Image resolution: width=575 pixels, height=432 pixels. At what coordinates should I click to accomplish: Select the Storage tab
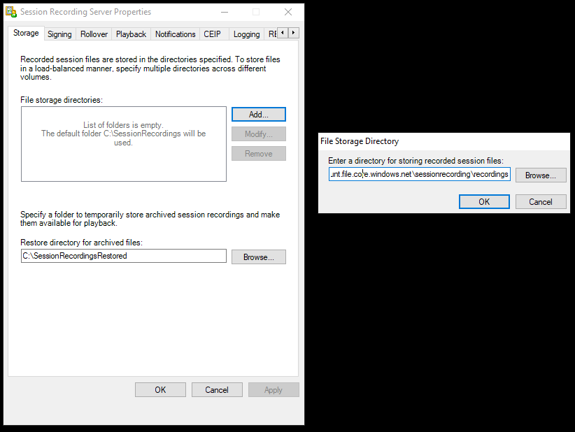pyautogui.click(x=26, y=33)
